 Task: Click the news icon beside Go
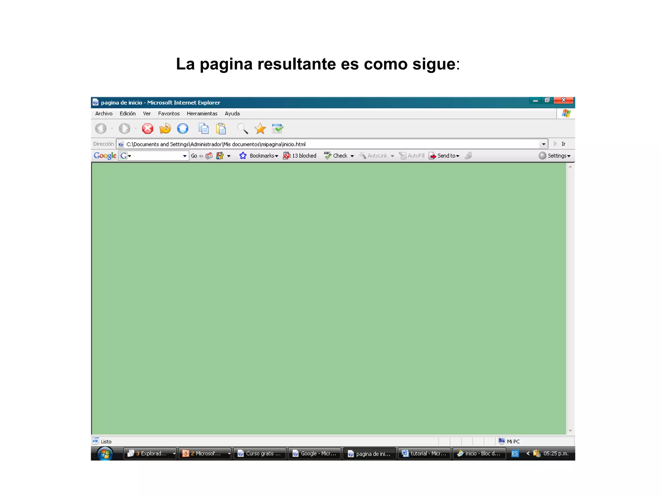209,156
